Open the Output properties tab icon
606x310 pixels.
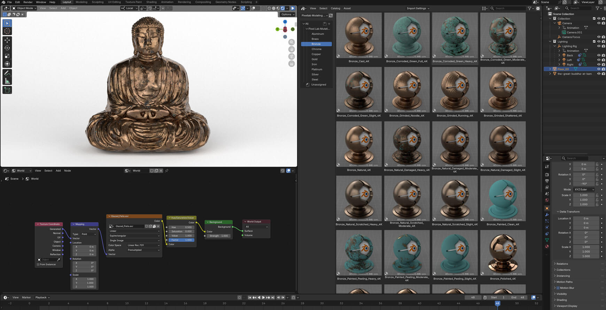pos(547,181)
